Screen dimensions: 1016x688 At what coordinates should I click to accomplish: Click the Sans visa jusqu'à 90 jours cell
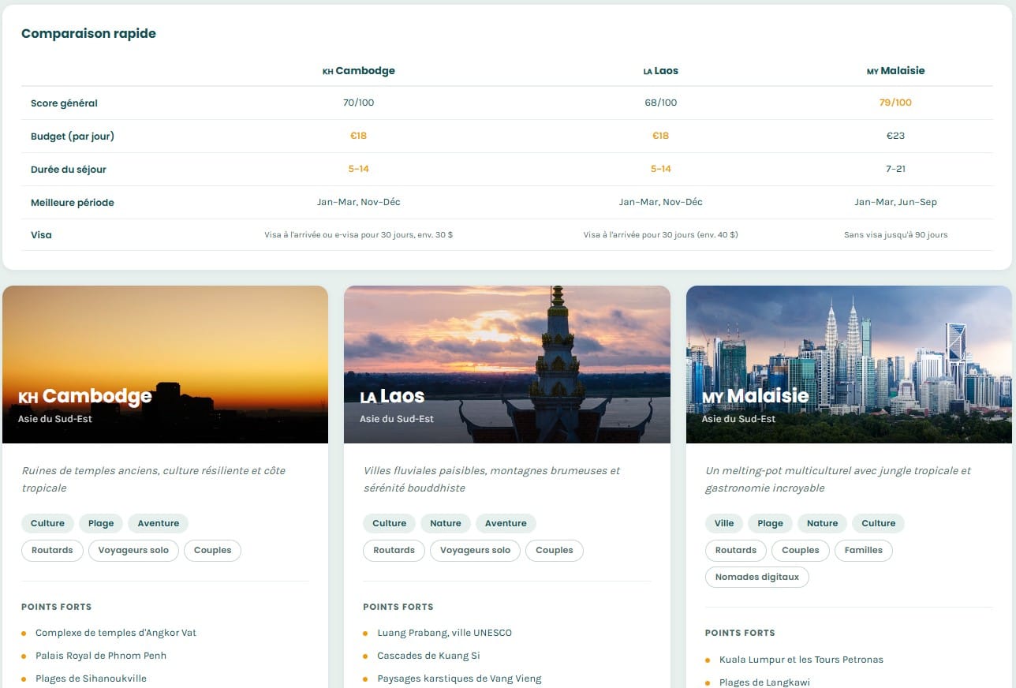(895, 235)
